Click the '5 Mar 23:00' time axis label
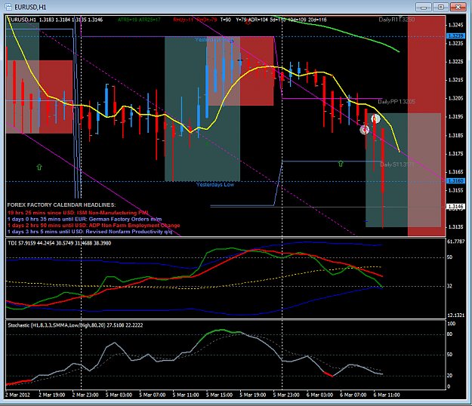Viewport: 472px width, 406px height. pos(286,395)
